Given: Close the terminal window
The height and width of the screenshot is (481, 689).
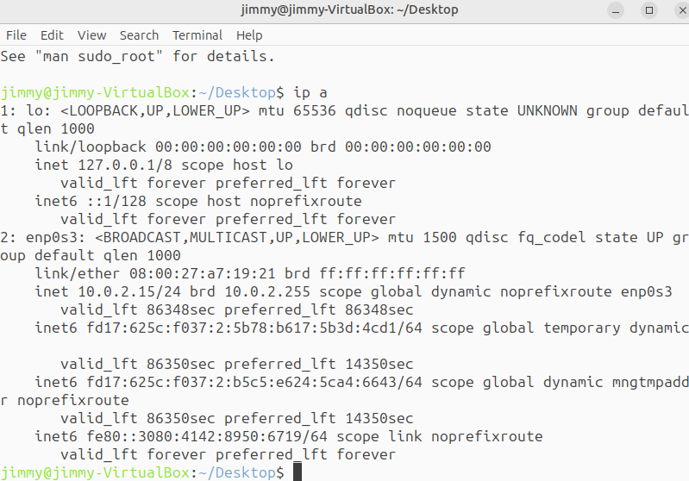Looking at the screenshot, I should coord(682,10).
